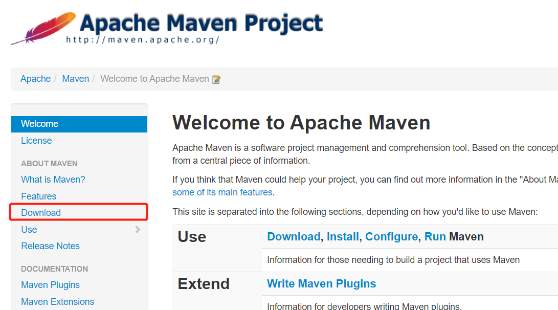Image resolution: width=558 pixels, height=310 pixels.
Task: Click the Apache Maven Project banner title
Action: pyautogui.click(x=201, y=23)
